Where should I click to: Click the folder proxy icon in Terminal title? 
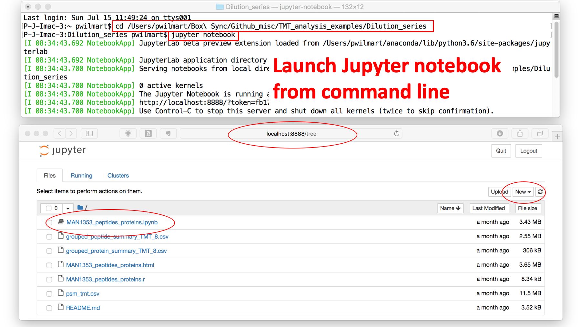tap(220, 7)
